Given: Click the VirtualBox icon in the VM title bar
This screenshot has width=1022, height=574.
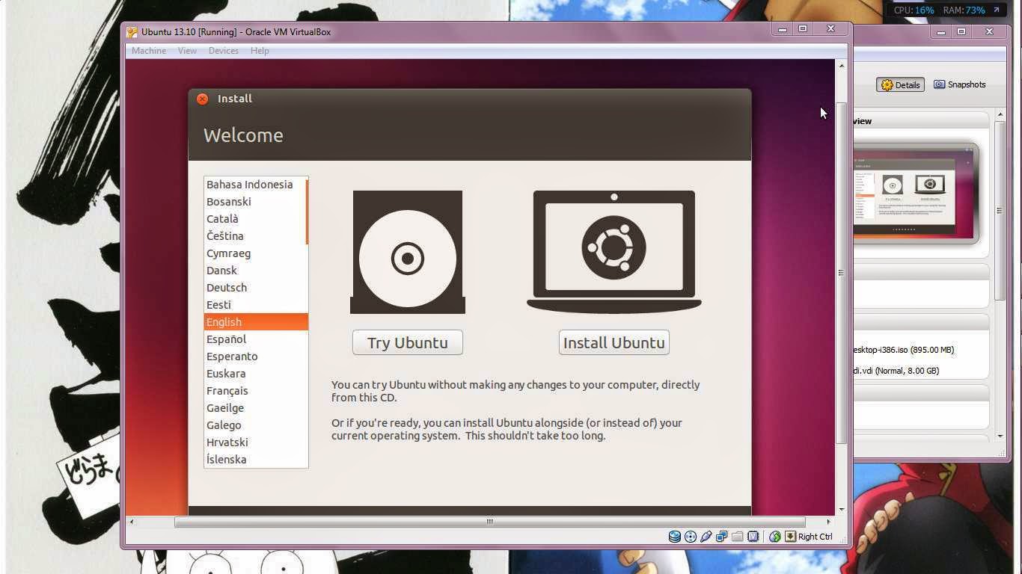Looking at the screenshot, I should point(132,32).
